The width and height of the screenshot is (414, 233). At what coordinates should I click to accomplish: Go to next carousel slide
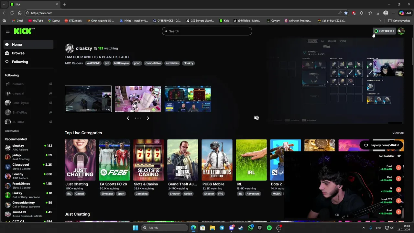tap(148, 118)
